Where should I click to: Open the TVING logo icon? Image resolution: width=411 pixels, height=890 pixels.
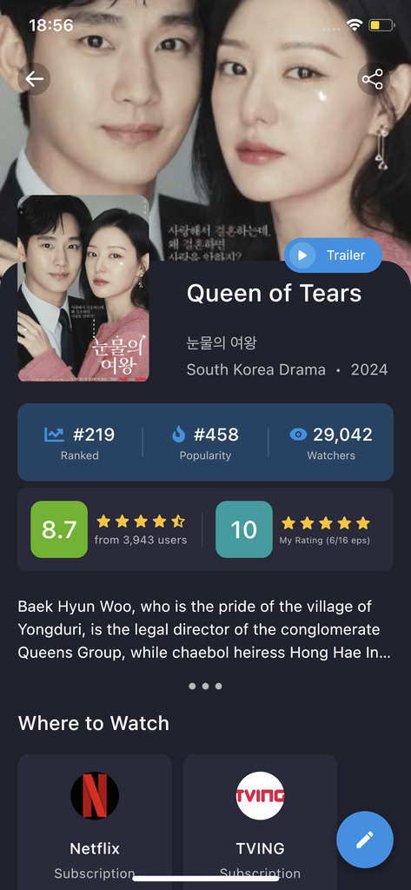[260, 796]
